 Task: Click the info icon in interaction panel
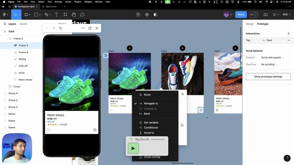pos(182,125)
